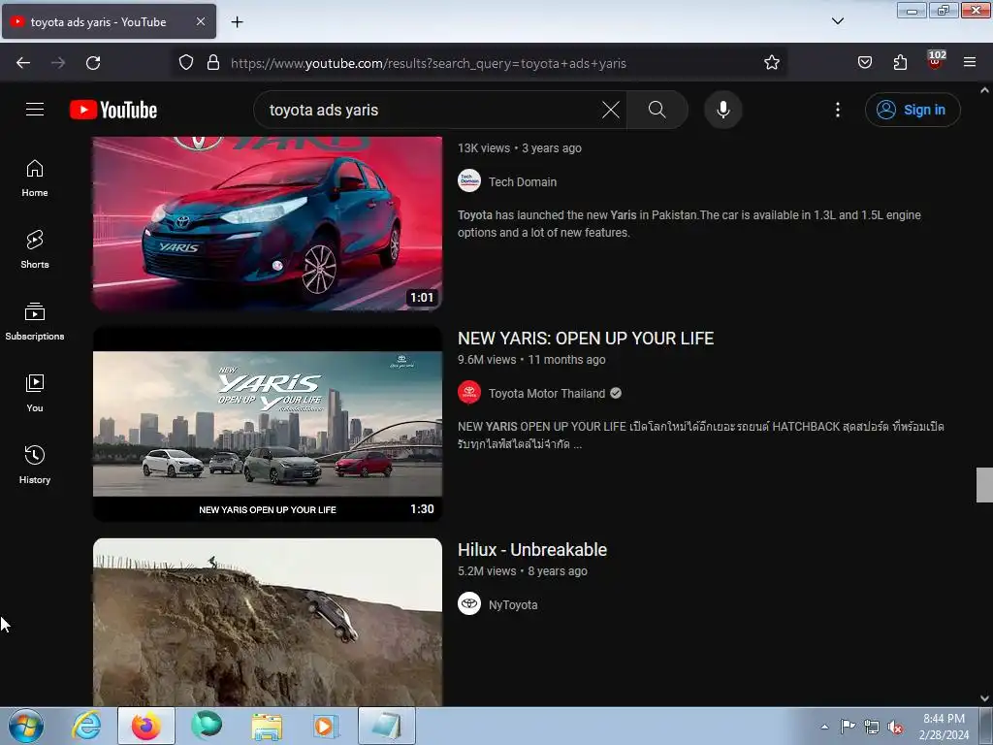The height and width of the screenshot is (745, 993).
Task: Open Subscriptions from sidebar
Action: coord(35,322)
